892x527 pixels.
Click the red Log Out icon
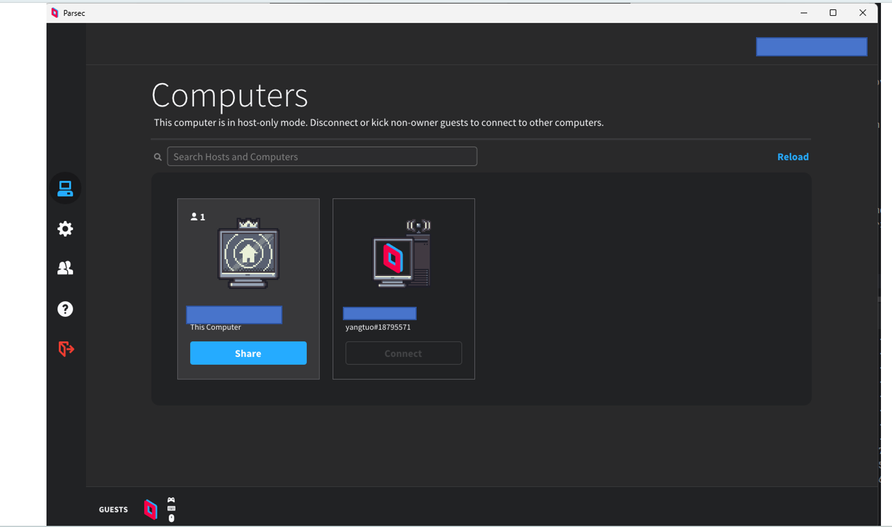point(66,349)
